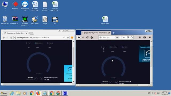Bookmark page with Chrome star icon
171x96 pixels.
tap(68, 38)
